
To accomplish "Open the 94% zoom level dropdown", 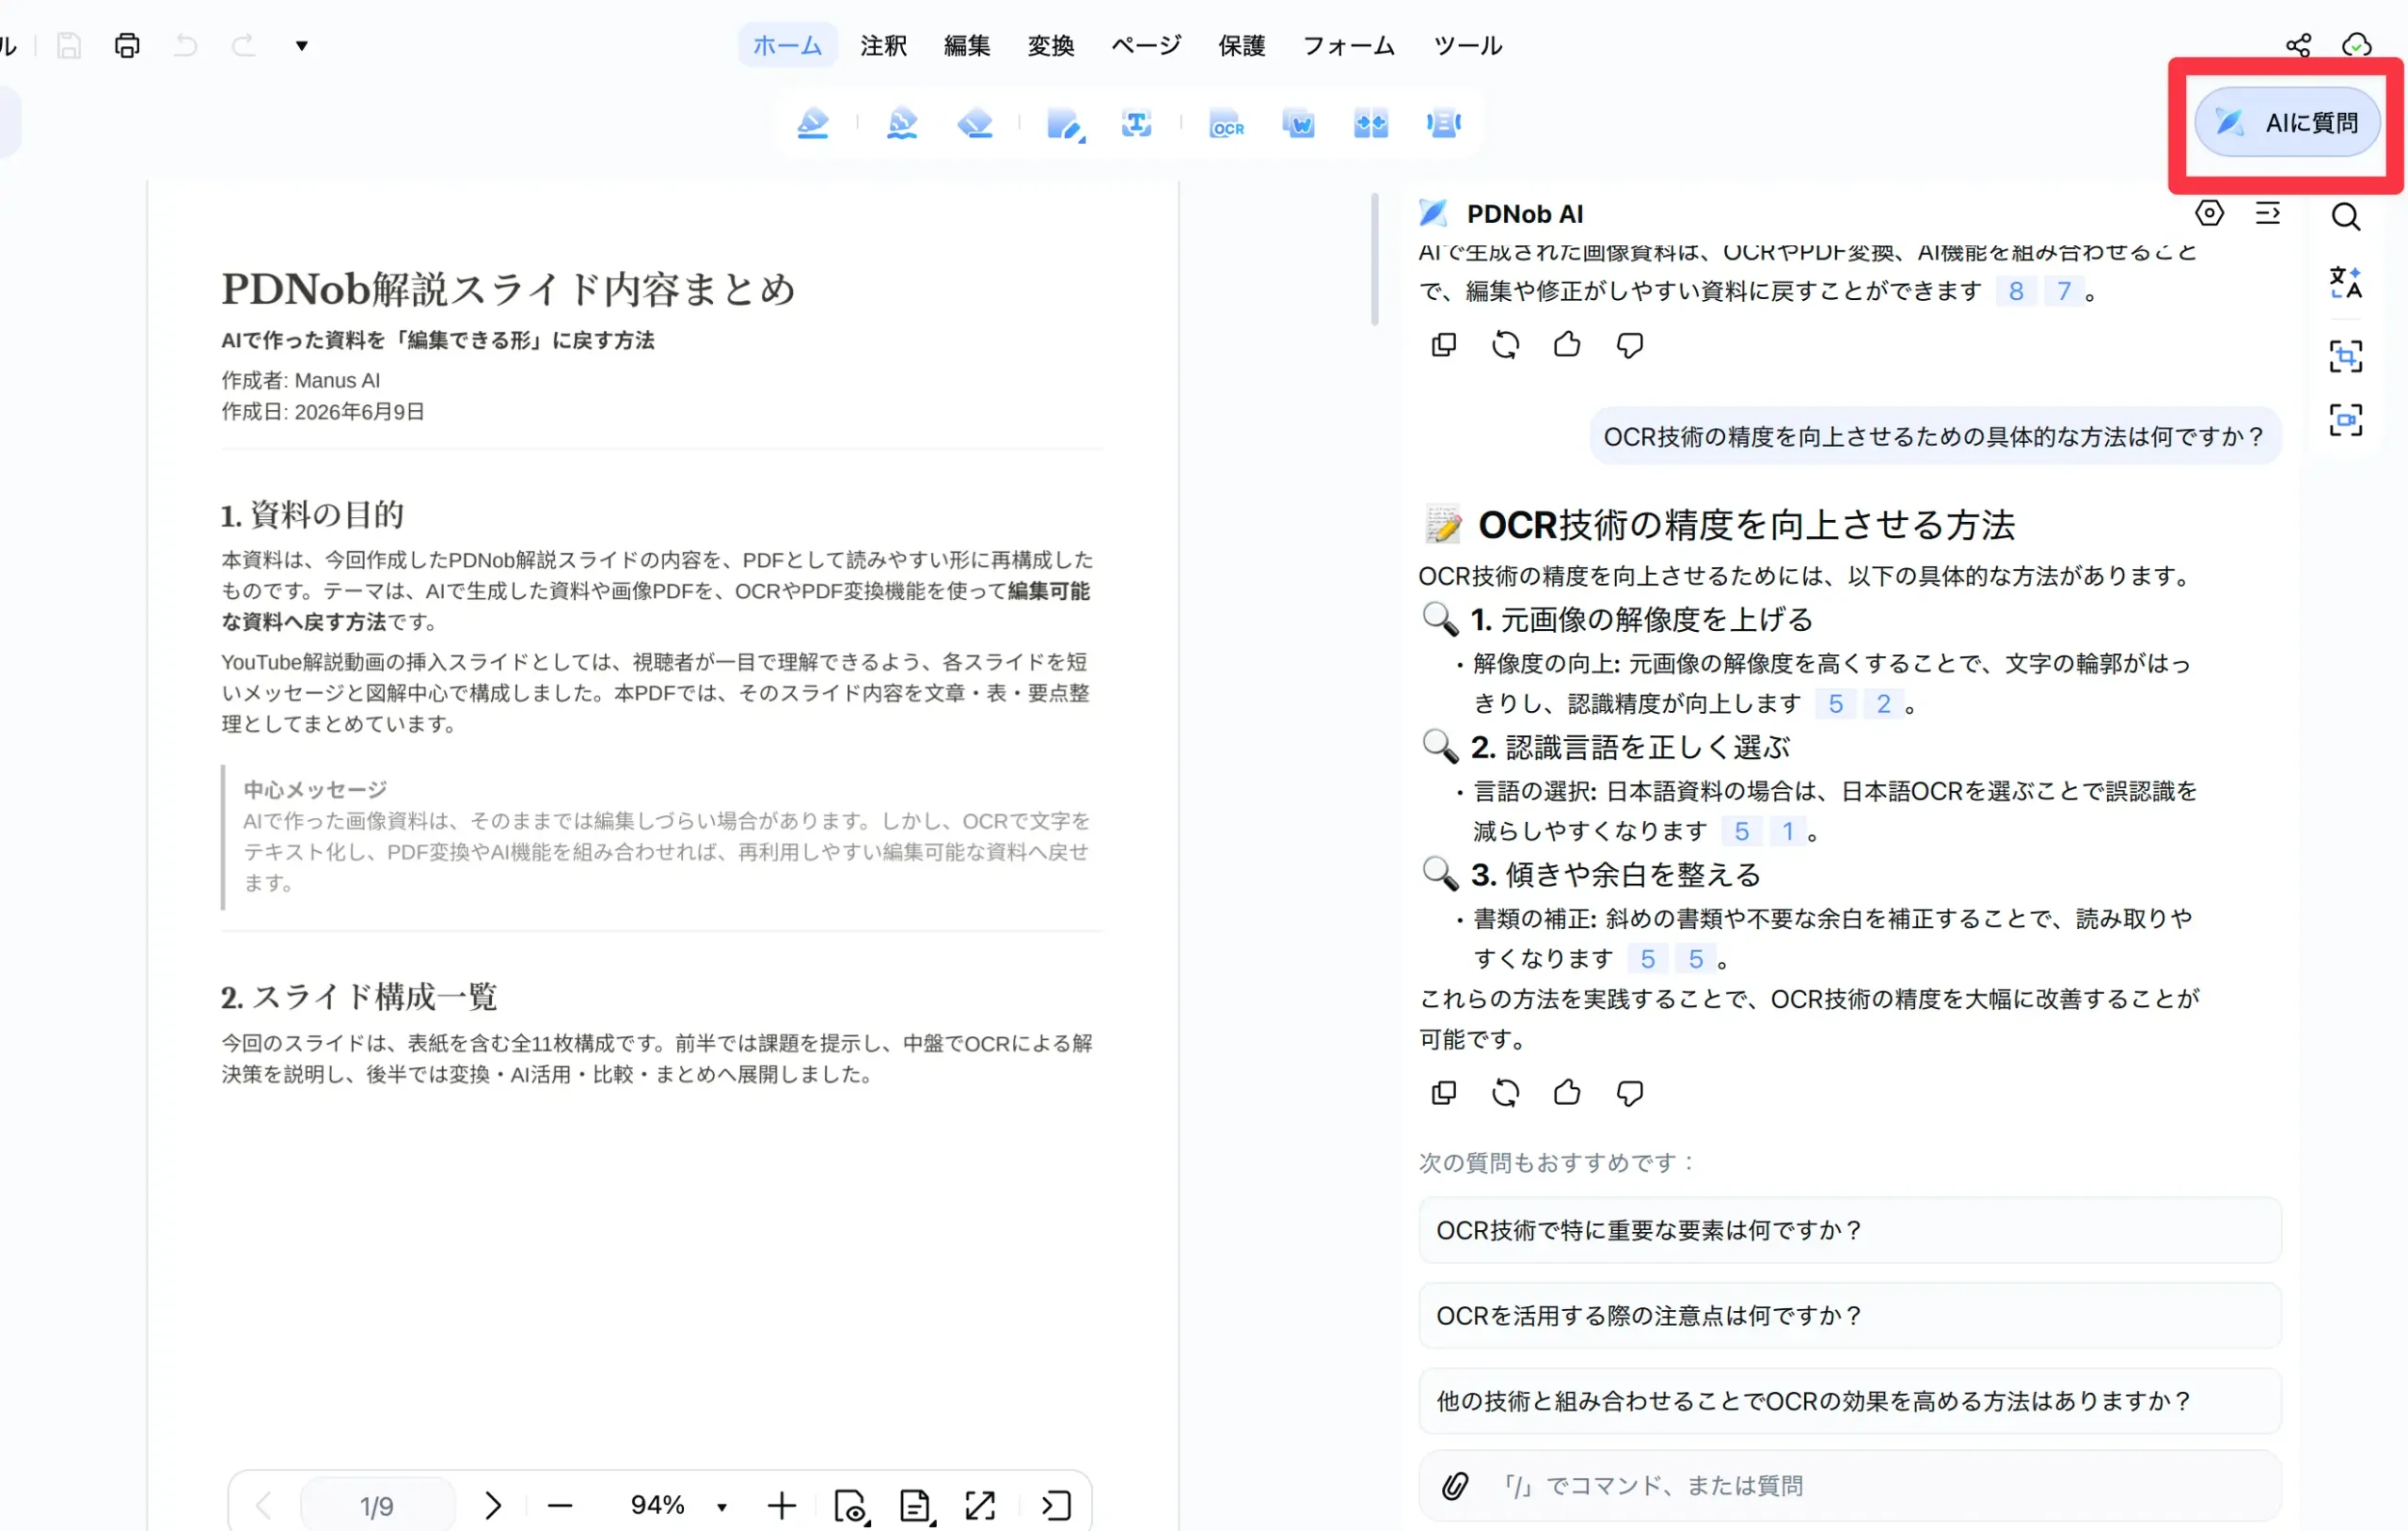I will click(x=721, y=1506).
